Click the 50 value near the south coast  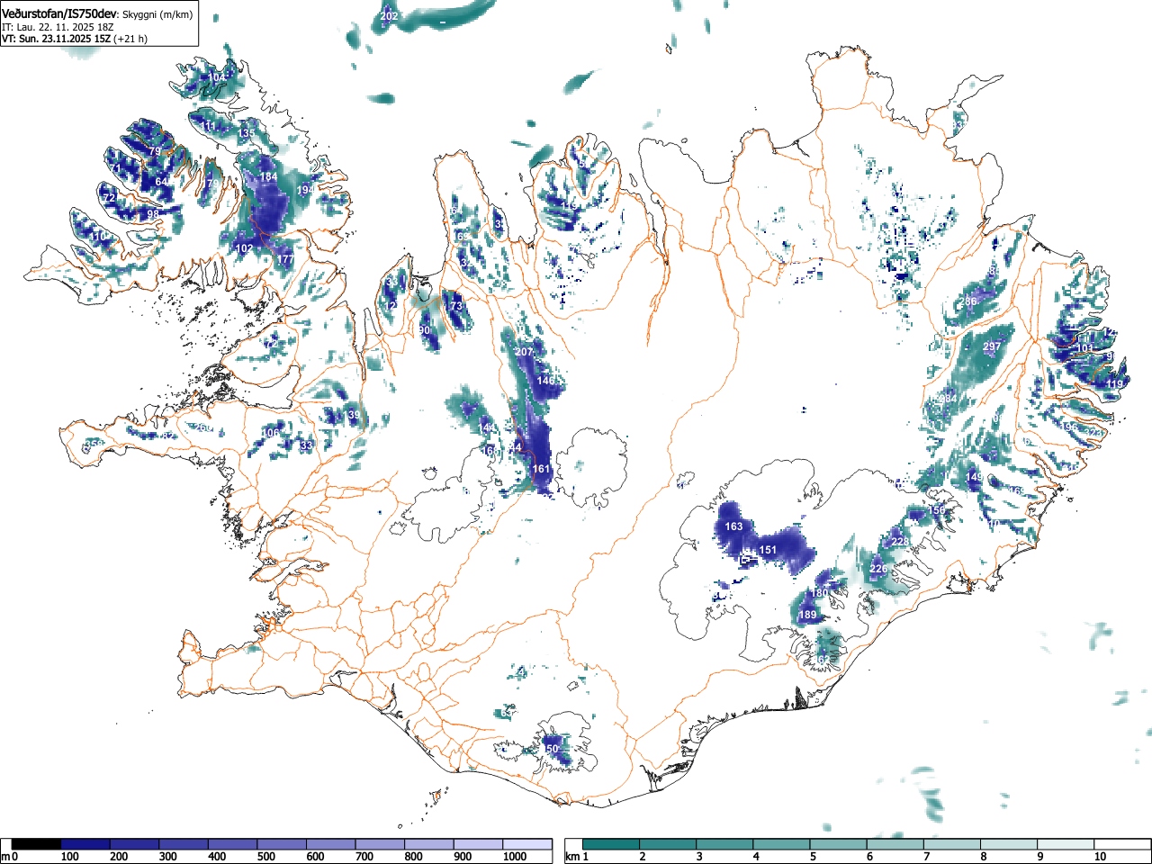(553, 749)
